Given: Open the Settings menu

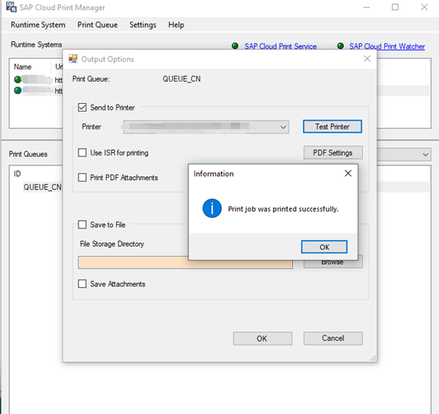Looking at the screenshot, I should [x=143, y=25].
